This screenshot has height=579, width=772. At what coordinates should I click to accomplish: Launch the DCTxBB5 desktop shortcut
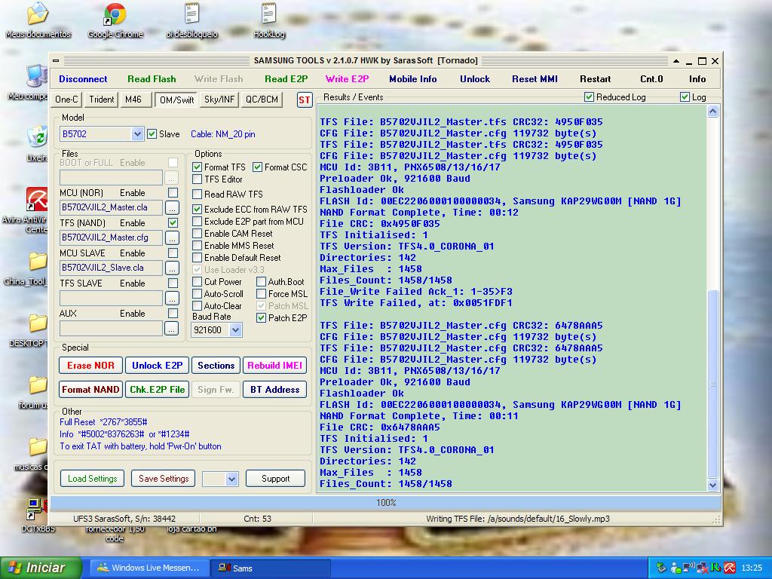pos(38,515)
